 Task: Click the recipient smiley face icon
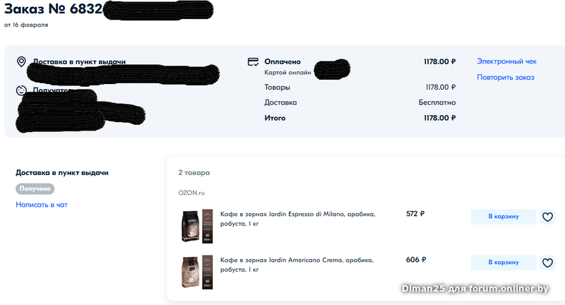coord(21,90)
